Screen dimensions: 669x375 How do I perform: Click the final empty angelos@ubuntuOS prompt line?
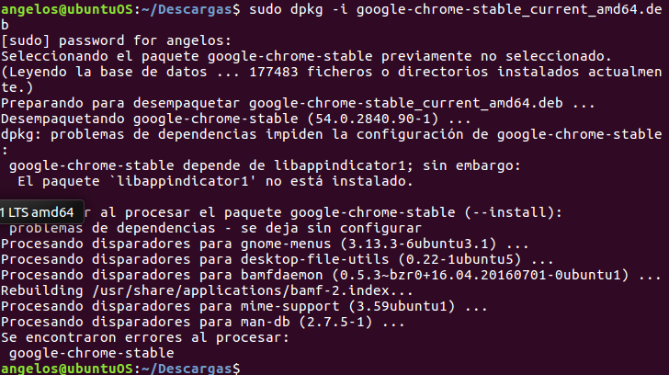(120, 369)
